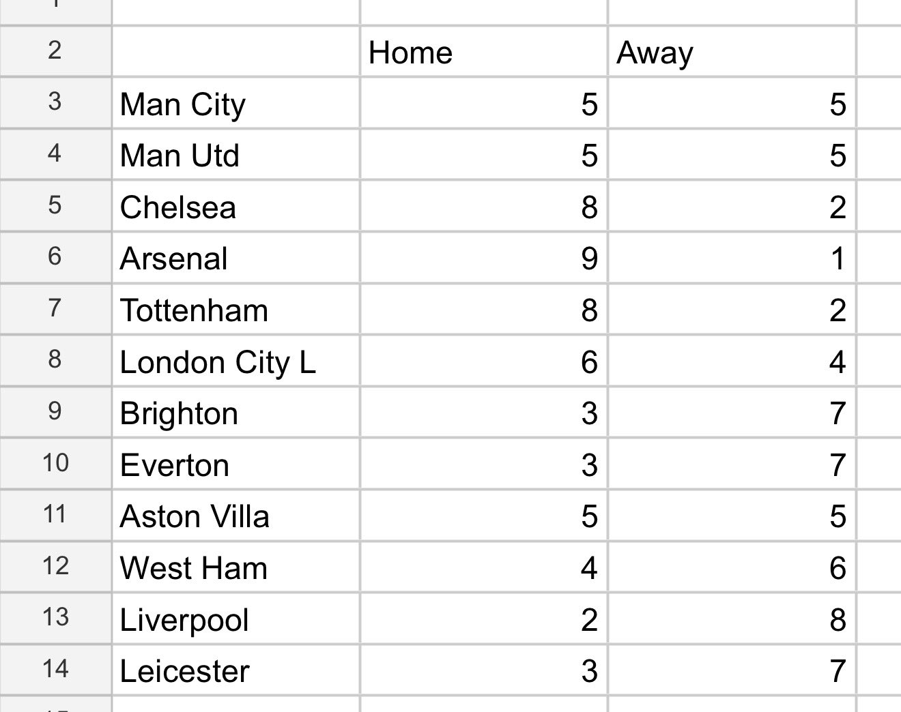Select the Liverpool cell
This screenshot has height=712, width=901.
point(235,619)
